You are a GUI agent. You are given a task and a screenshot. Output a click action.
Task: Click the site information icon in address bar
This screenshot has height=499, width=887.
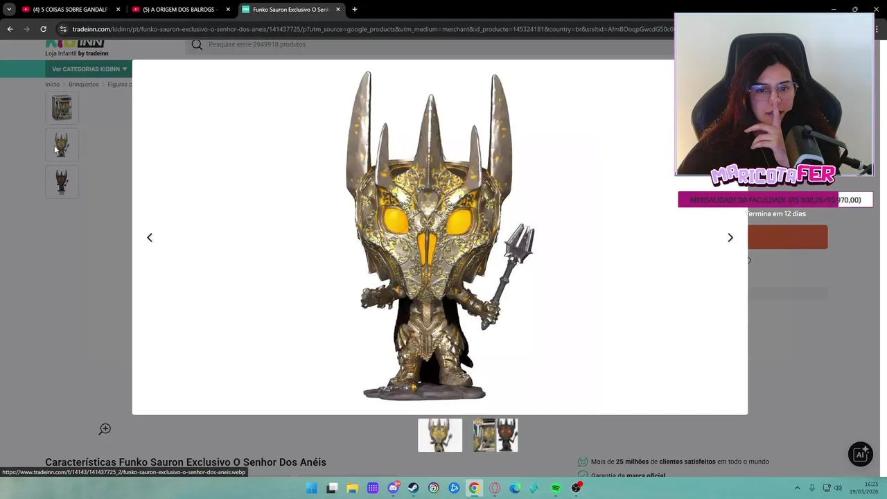tap(63, 29)
